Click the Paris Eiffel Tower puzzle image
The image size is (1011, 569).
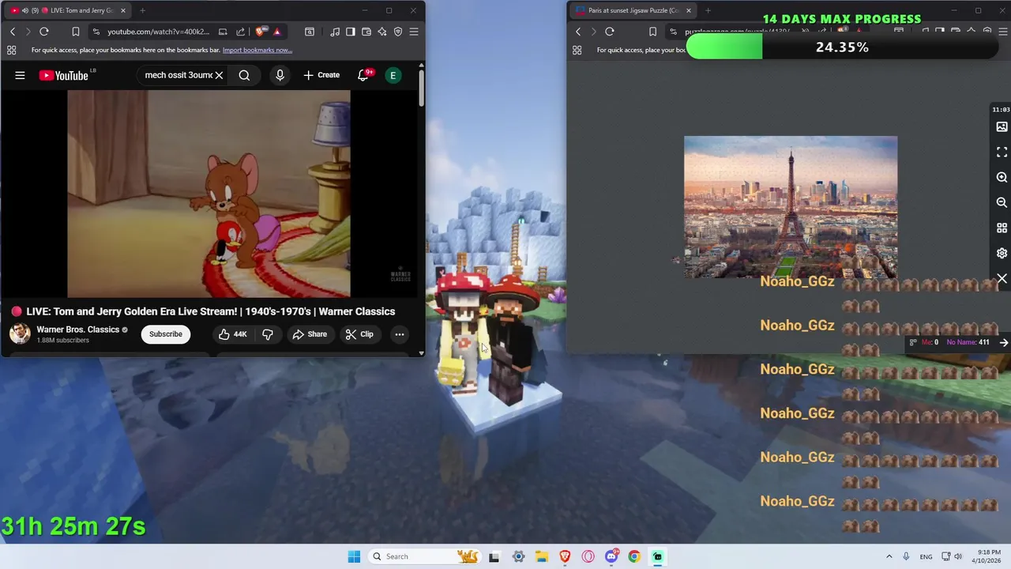791,207
